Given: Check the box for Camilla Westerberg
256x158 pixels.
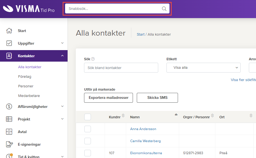Looking at the screenshot, I should [x=88, y=141].
